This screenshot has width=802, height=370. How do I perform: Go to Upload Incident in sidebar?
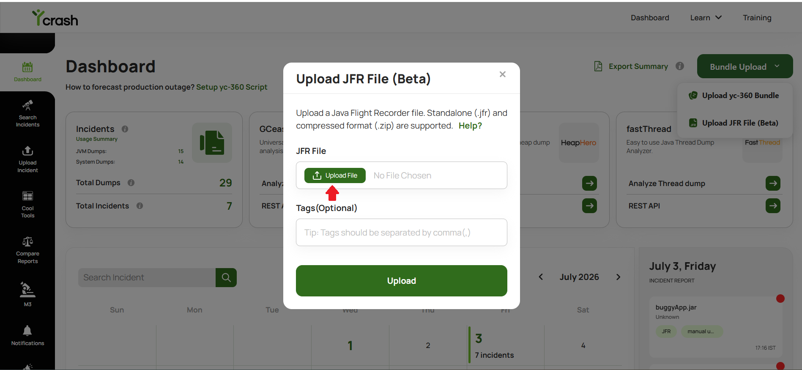coord(27,159)
